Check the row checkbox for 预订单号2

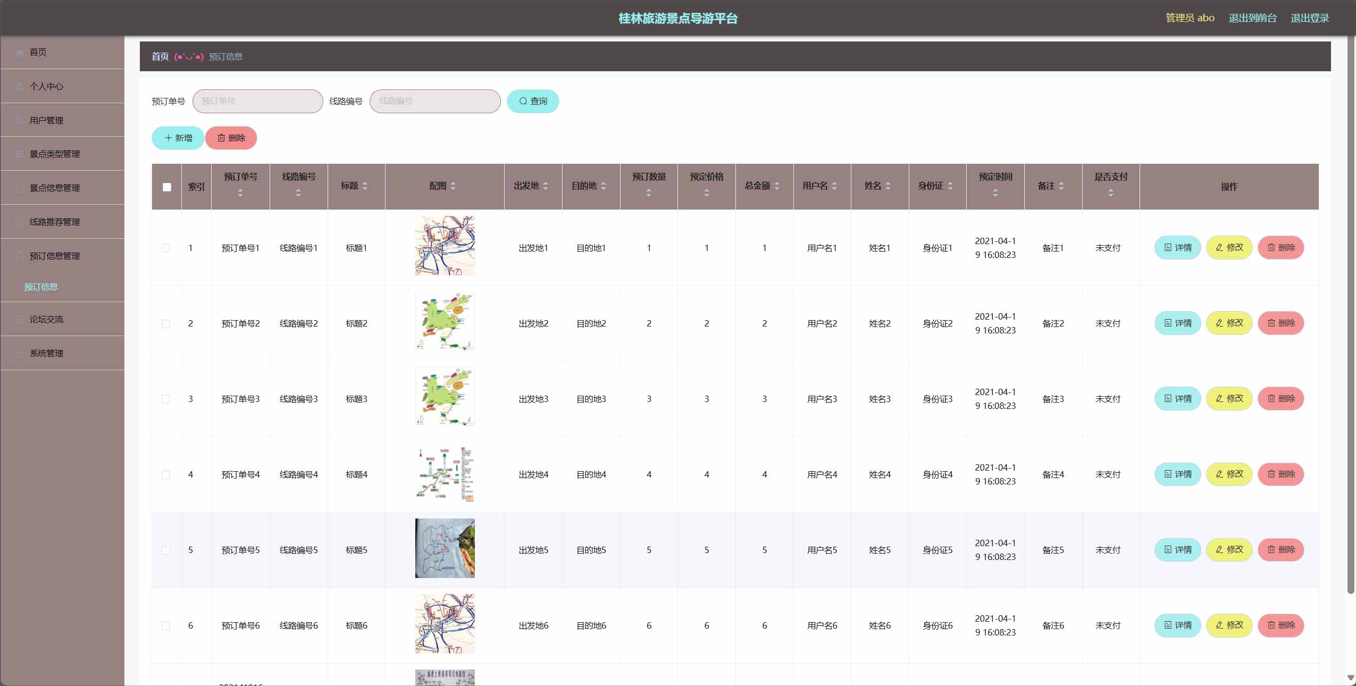[166, 324]
